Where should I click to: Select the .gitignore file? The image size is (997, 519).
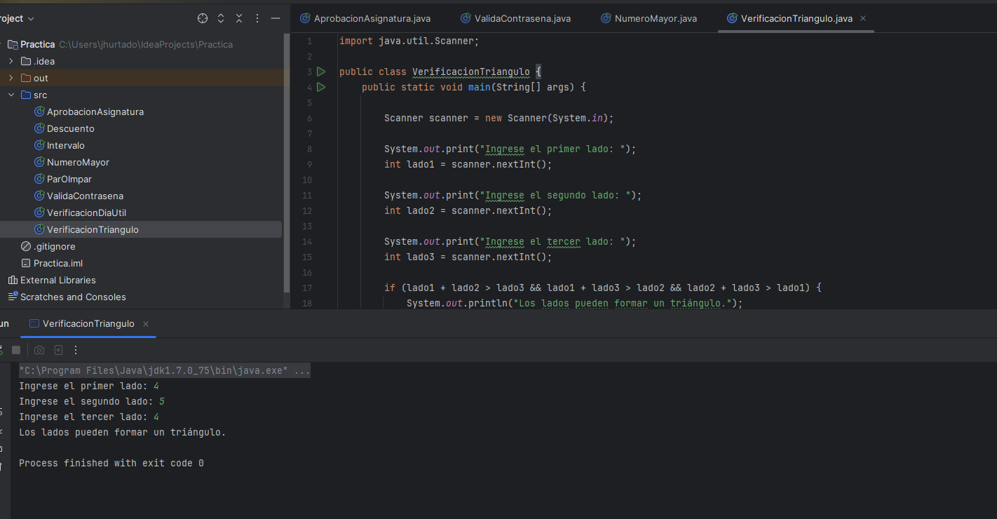(x=55, y=246)
